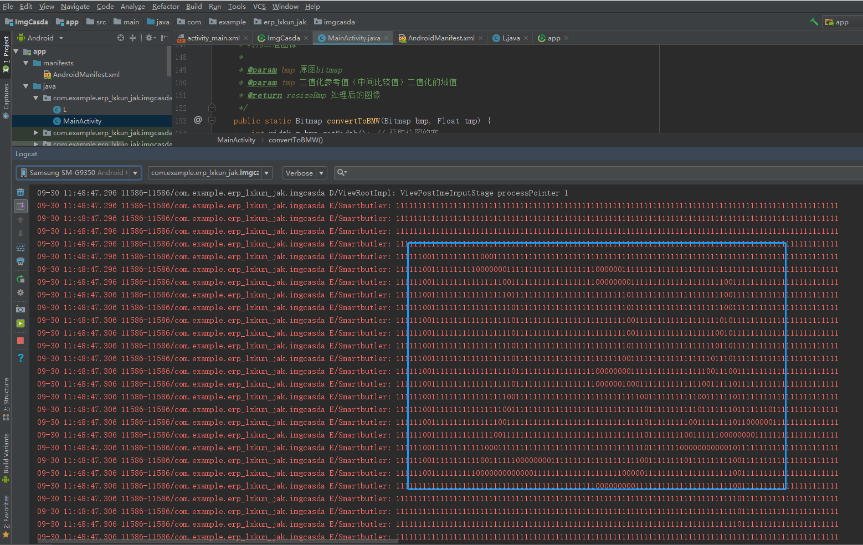Switch to the app gradle editor tab
This screenshot has height=545, width=863.
(x=553, y=38)
